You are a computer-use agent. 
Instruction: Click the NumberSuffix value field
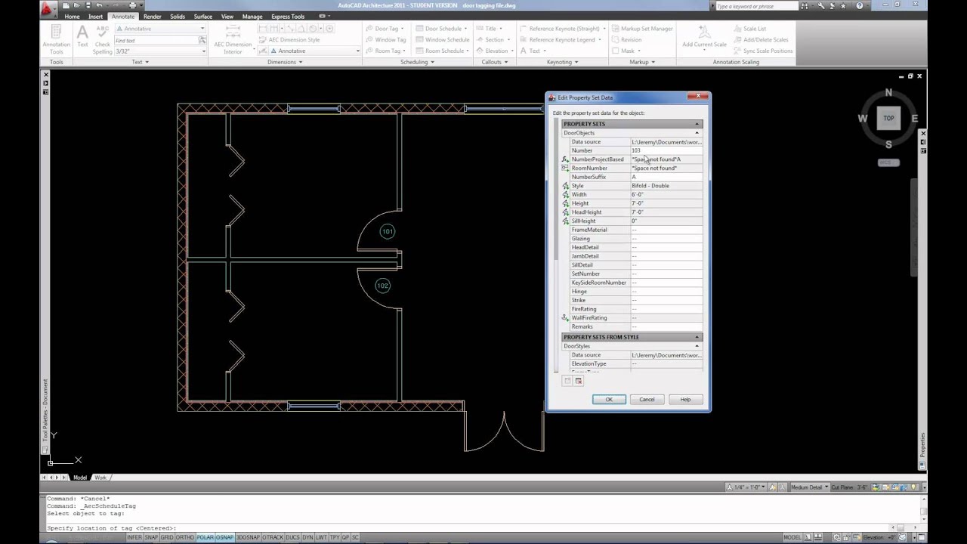(x=666, y=177)
